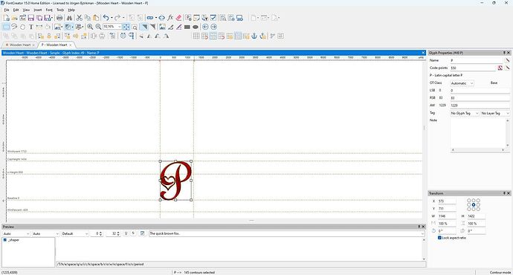
Task: Open the Insert menu
Action: pyautogui.click(x=38, y=10)
